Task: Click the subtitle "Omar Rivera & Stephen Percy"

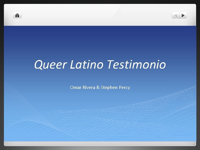Action: pyautogui.click(x=100, y=87)
